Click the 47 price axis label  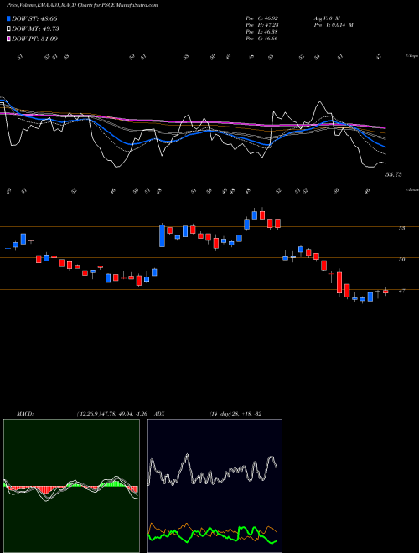401,291
